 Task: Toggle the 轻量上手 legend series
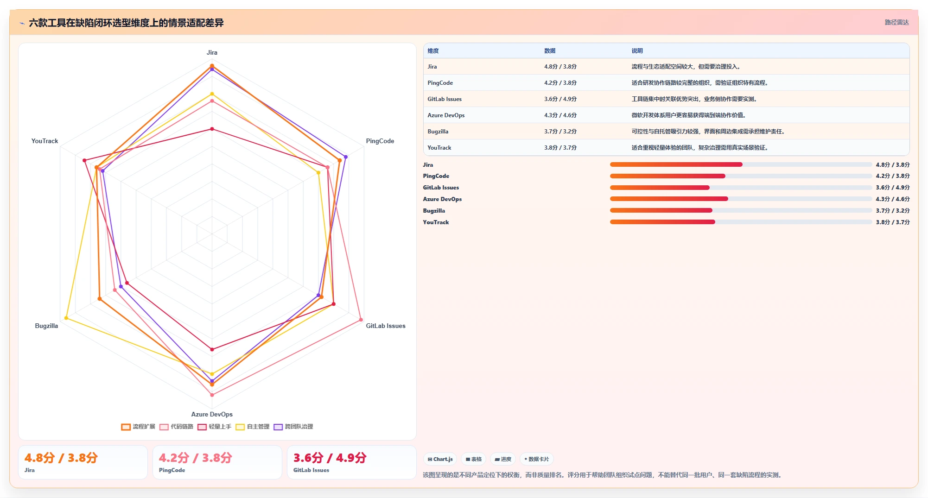click(214, 427)
